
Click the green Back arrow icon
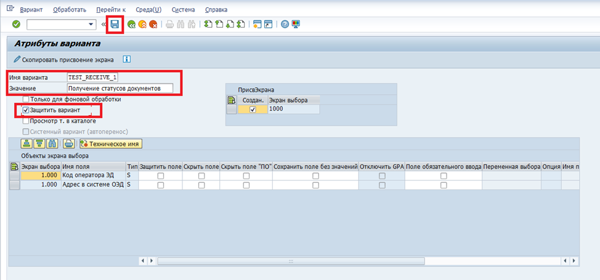point(131,25)
